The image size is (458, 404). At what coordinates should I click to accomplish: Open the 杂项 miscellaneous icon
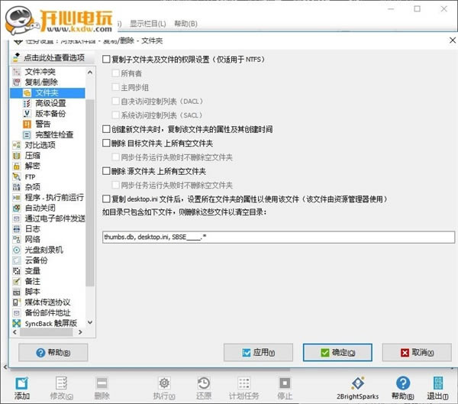(x=17, y=187)
